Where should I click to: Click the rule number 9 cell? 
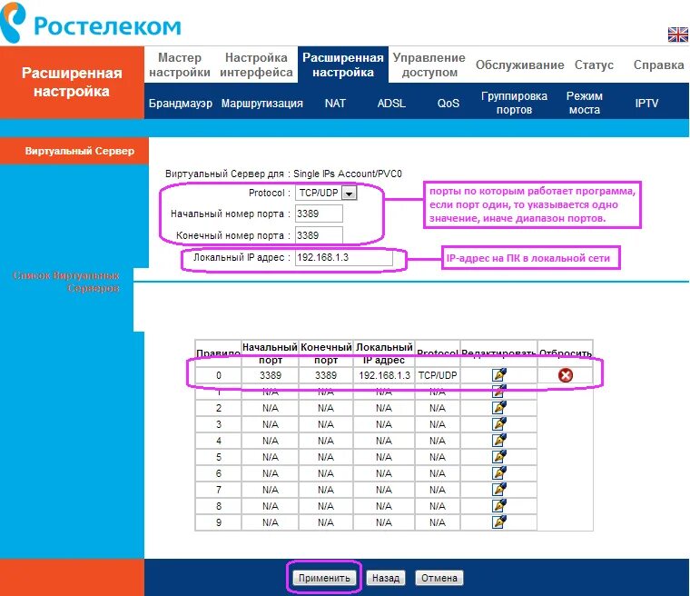click(219, 522)
